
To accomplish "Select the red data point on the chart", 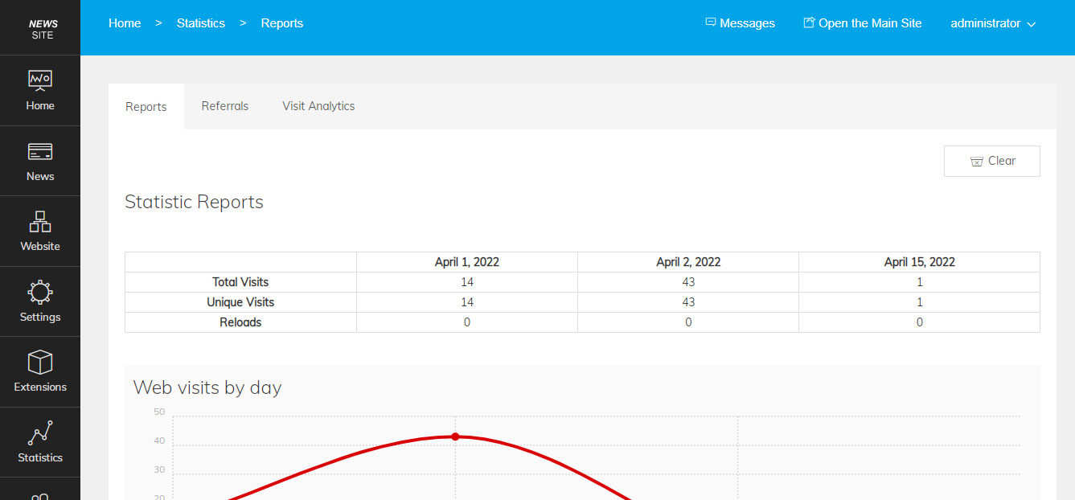I will tap(456, 436).
